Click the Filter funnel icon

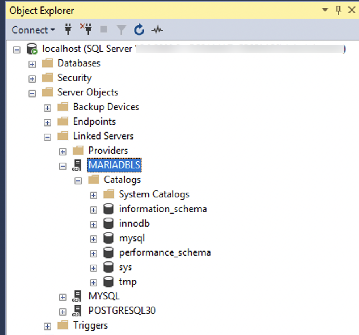(x=121, y=30)
